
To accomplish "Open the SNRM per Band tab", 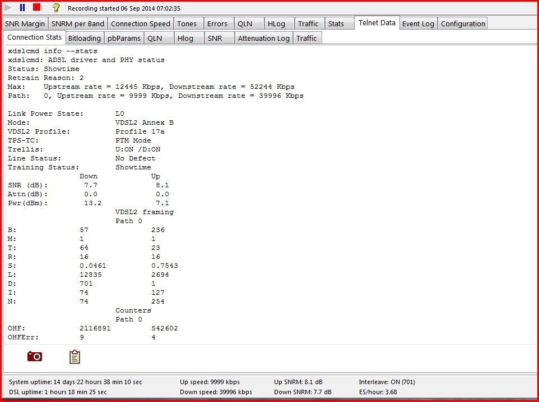I will pos(78,23).
